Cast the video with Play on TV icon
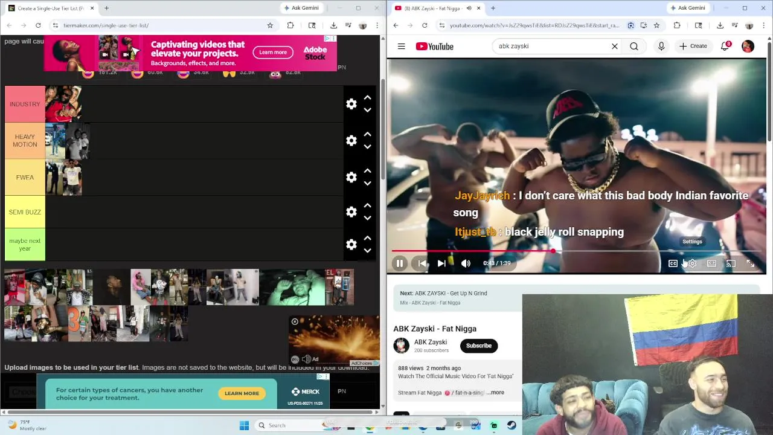This screenshot has height=435, width=773. click(x=731, y=263)
